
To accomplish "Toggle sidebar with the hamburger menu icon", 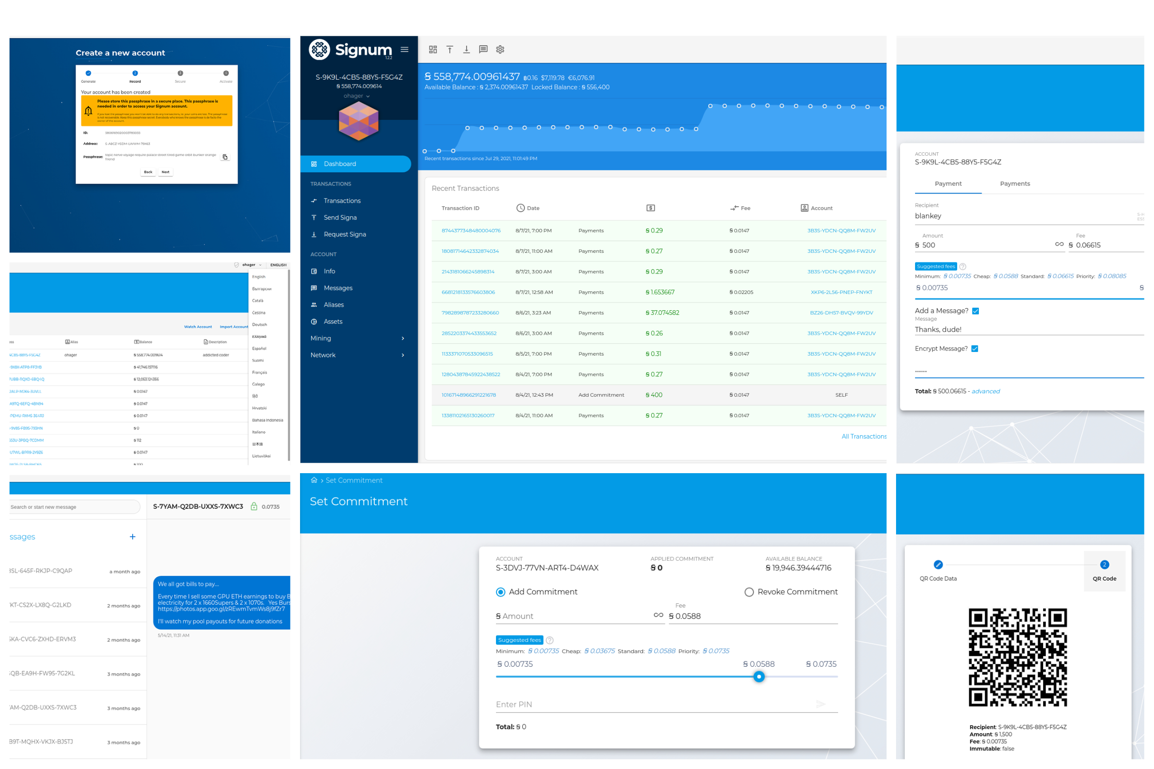I will click(405, 50).
